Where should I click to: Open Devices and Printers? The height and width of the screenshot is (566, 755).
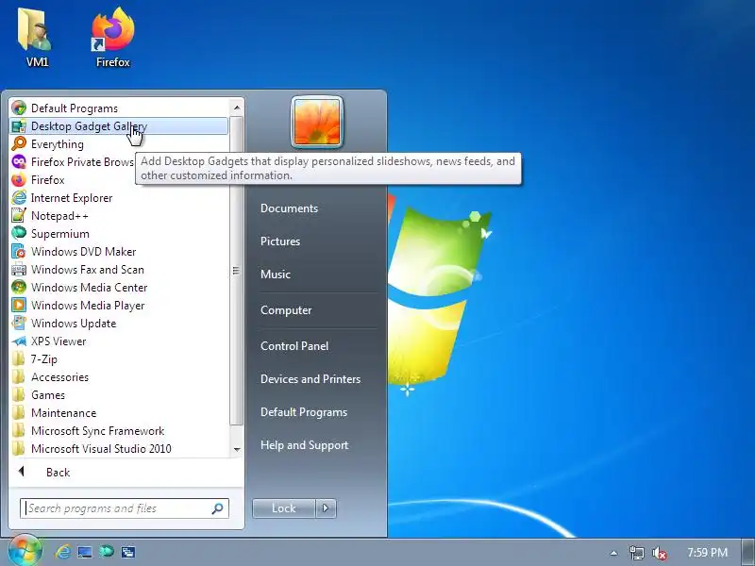[310, 379]
